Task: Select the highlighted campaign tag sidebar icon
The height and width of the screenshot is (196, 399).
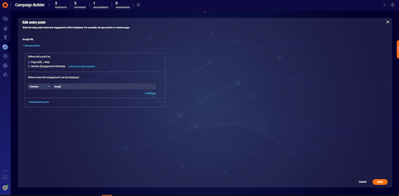Action: [5, 47]
